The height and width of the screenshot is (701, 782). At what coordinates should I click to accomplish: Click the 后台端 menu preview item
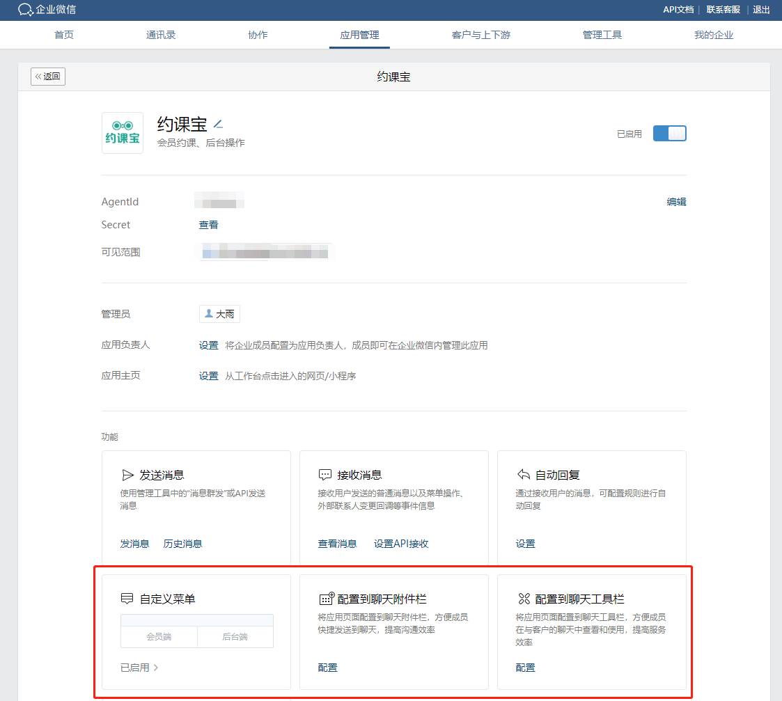pos(235,636)
